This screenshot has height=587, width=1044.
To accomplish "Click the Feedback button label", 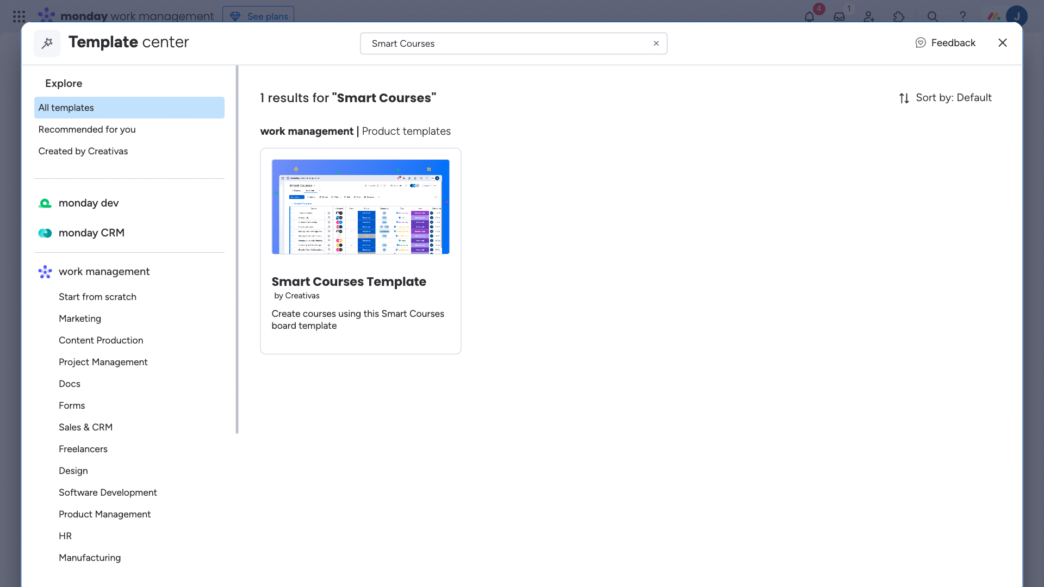I will (x=953, y=43).
